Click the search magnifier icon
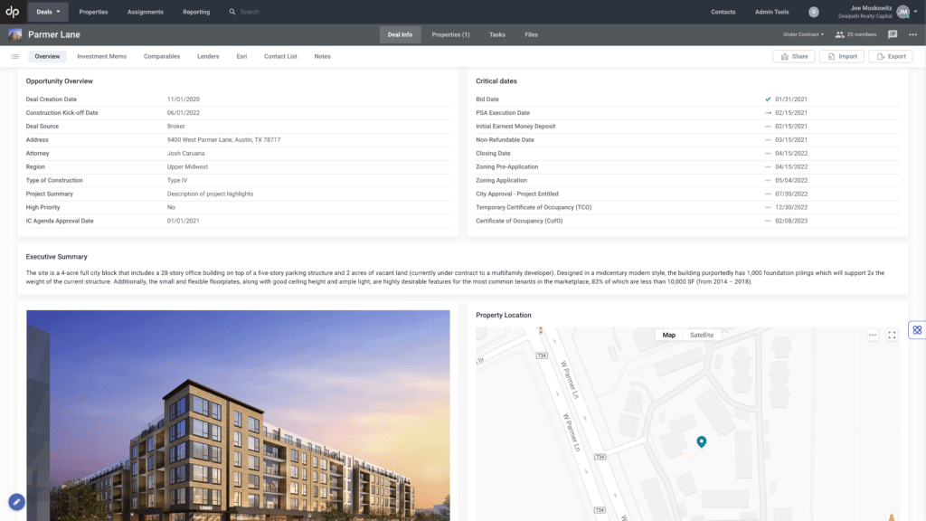 [x=232, y=12]
